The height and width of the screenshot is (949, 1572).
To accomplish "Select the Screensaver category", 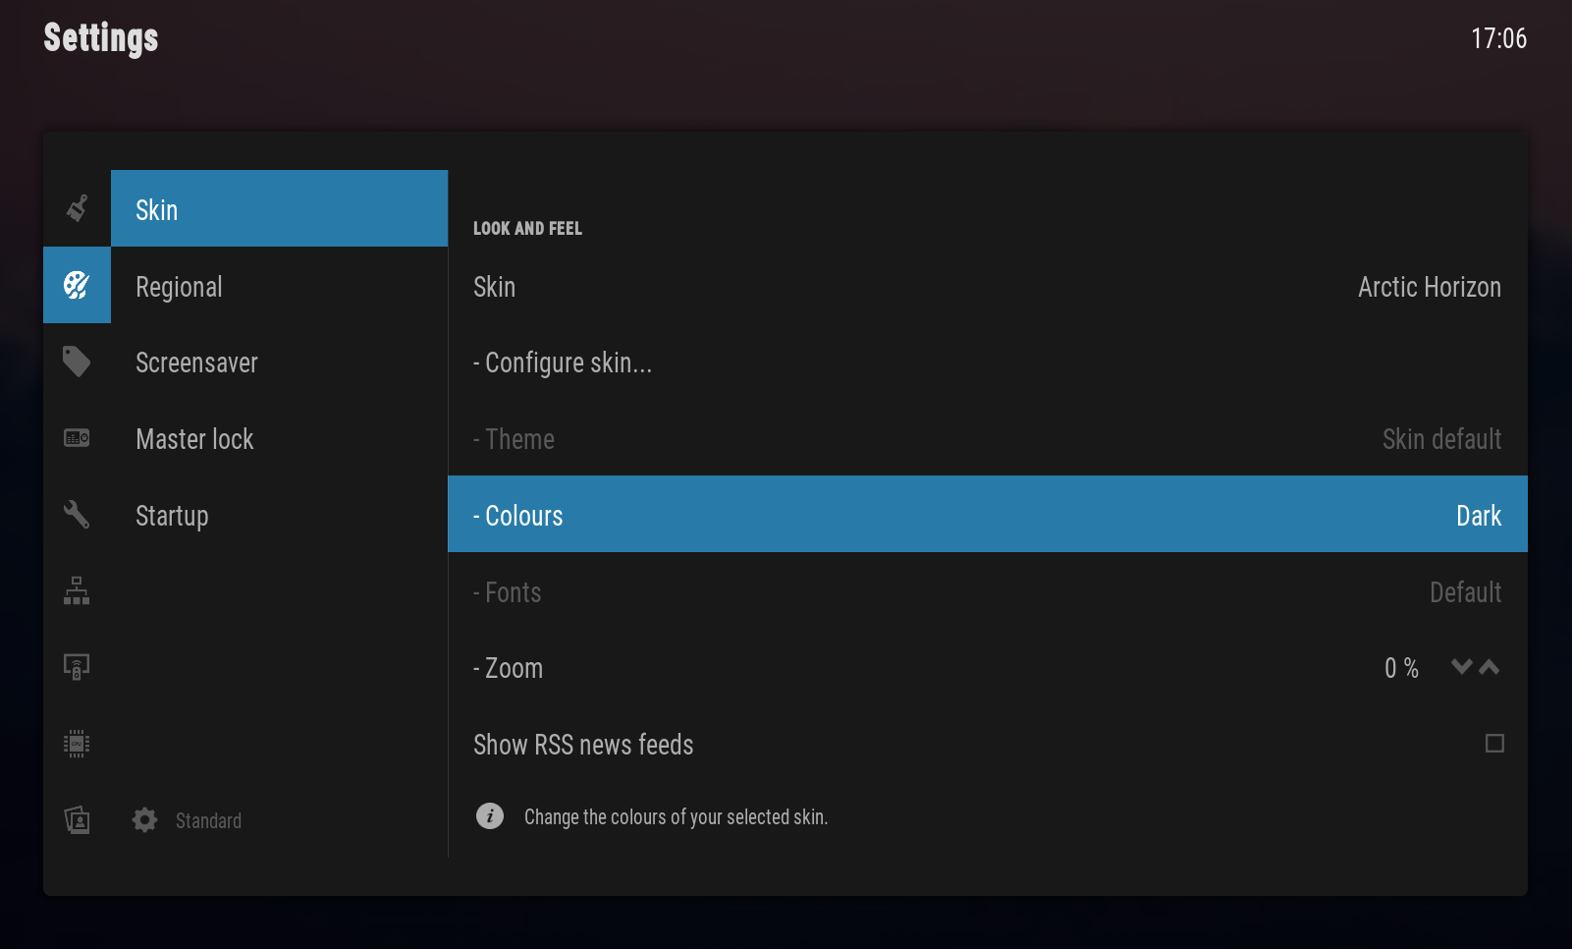I will [280, 363].
